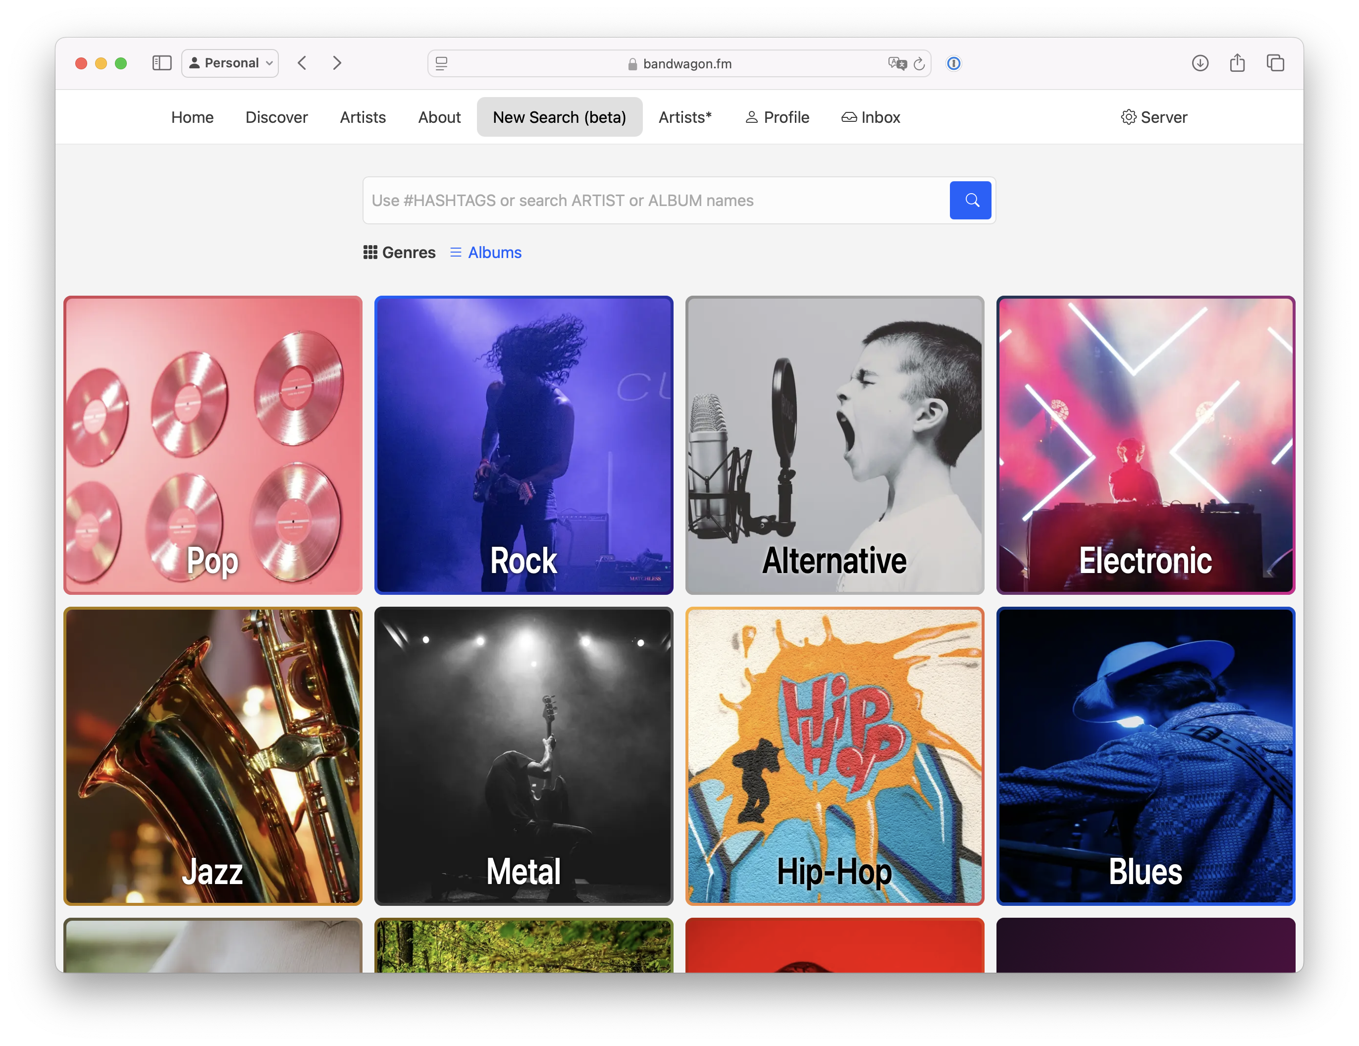Click the page reload icon

click(x=919, y=63)
